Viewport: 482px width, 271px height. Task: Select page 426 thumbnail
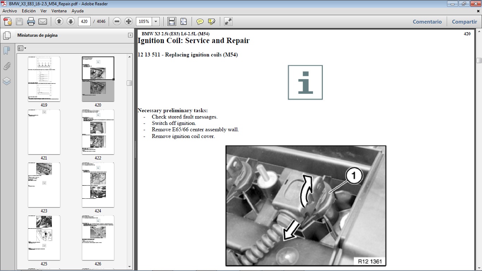[98, 238]
